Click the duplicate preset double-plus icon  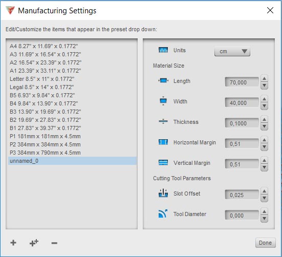tap(34, 243)
